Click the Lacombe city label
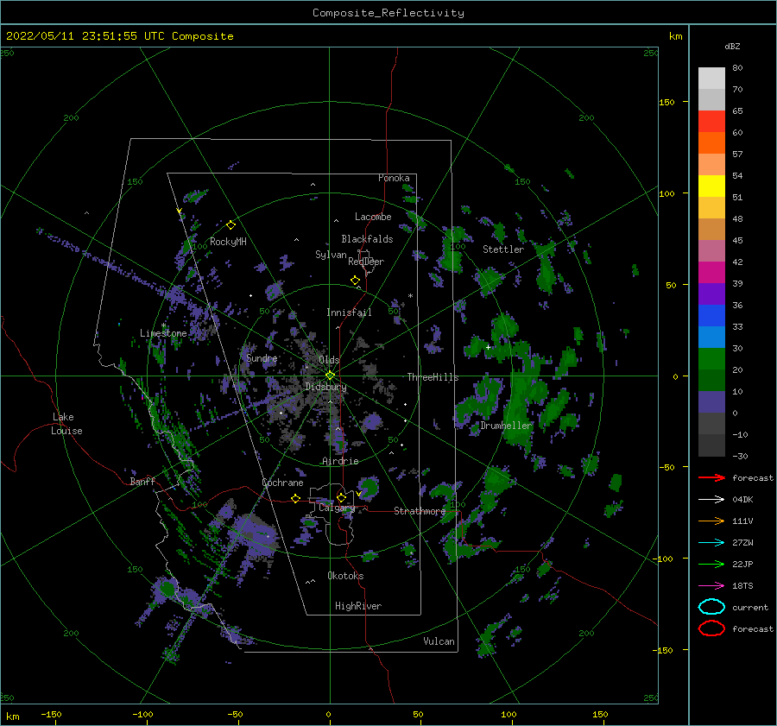 (x=373, y=217)
